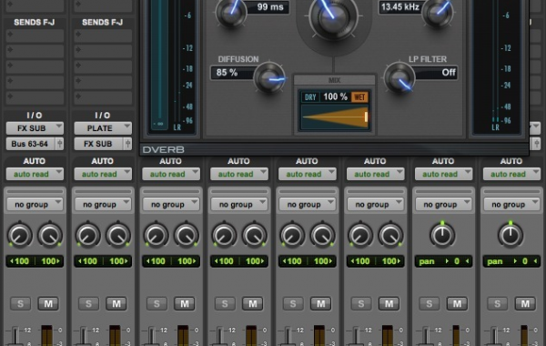This screenshot has height=346, width=546.
Task: Open auto read menu on PLATE strip
Action: point(103,174)
